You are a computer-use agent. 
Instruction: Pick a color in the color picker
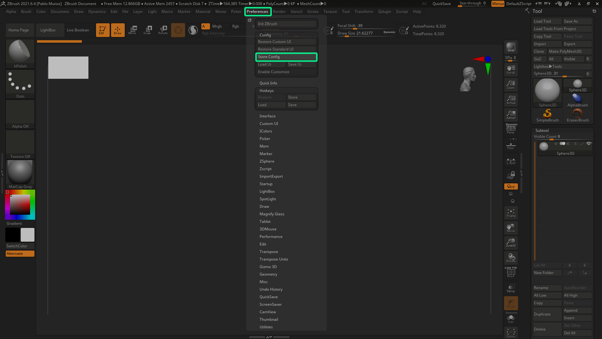pyautogui.click(x=20, y=205)
